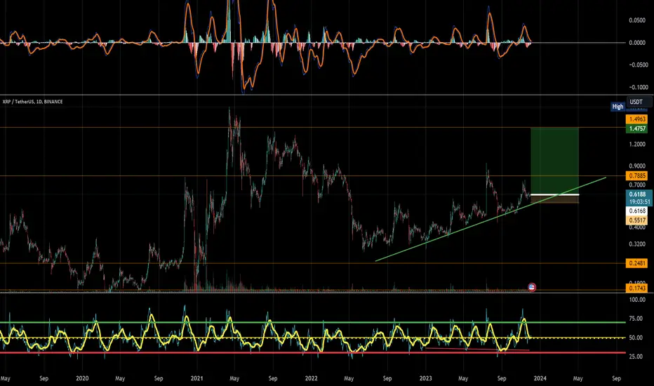The width and height of the screenshot is (654, 386).
Task: Click the 0.2481 support level label
Action: click(x=637, y=263)
